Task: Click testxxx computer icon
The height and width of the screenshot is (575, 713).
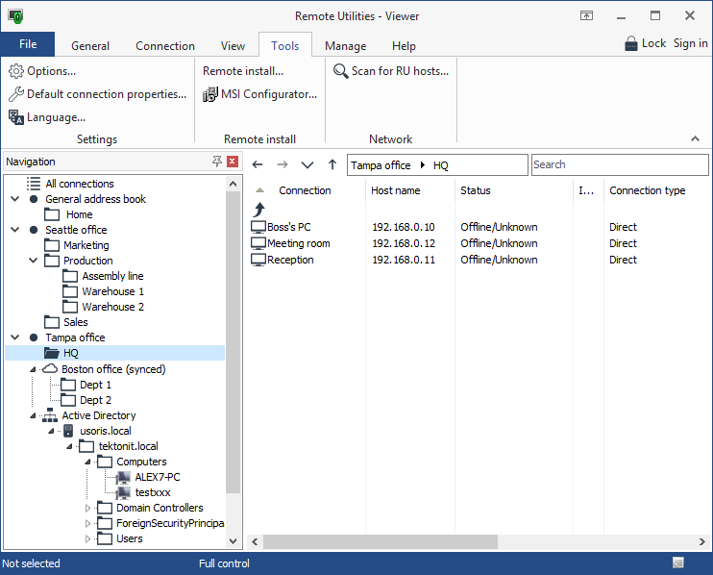Action: click(x=123, y=492)
